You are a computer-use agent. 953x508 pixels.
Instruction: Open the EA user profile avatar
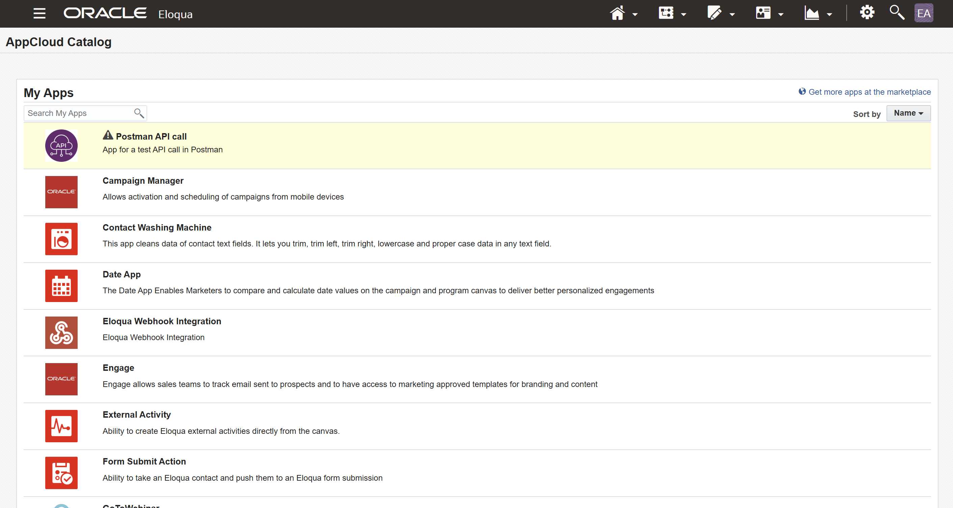click(x=924, y=13)
